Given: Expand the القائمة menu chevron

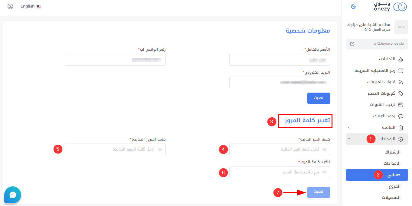Looking at the screenshot, I should point(349,128).
